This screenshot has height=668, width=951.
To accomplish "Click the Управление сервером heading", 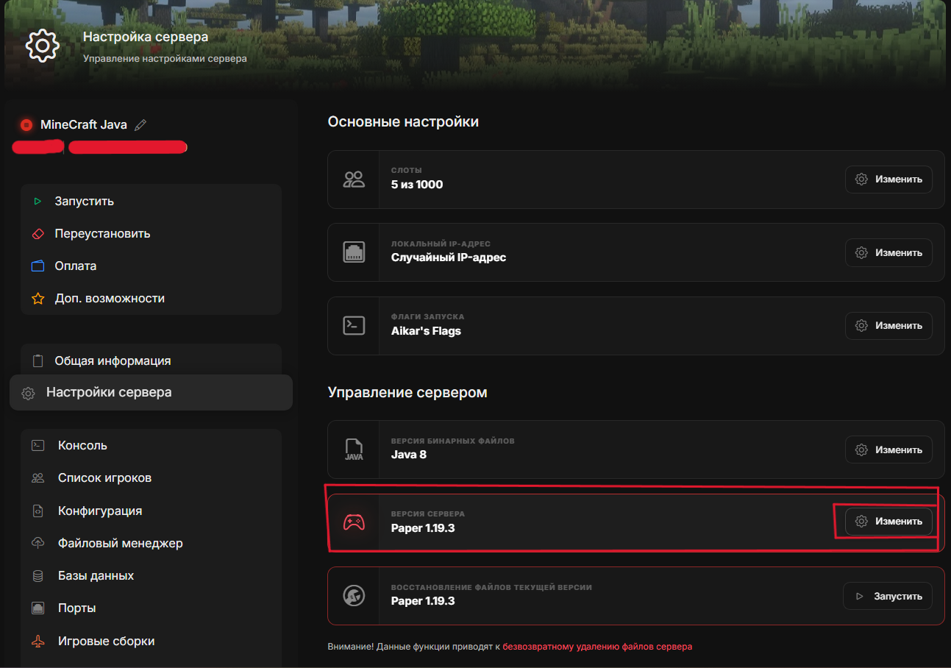I will pos(407,393).
